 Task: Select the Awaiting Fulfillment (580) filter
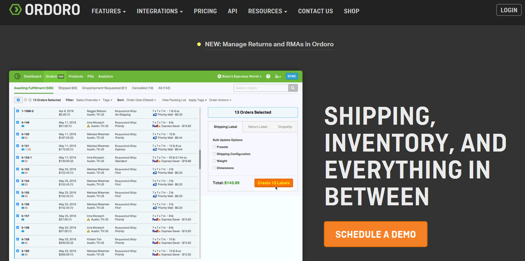pos(34,88)
